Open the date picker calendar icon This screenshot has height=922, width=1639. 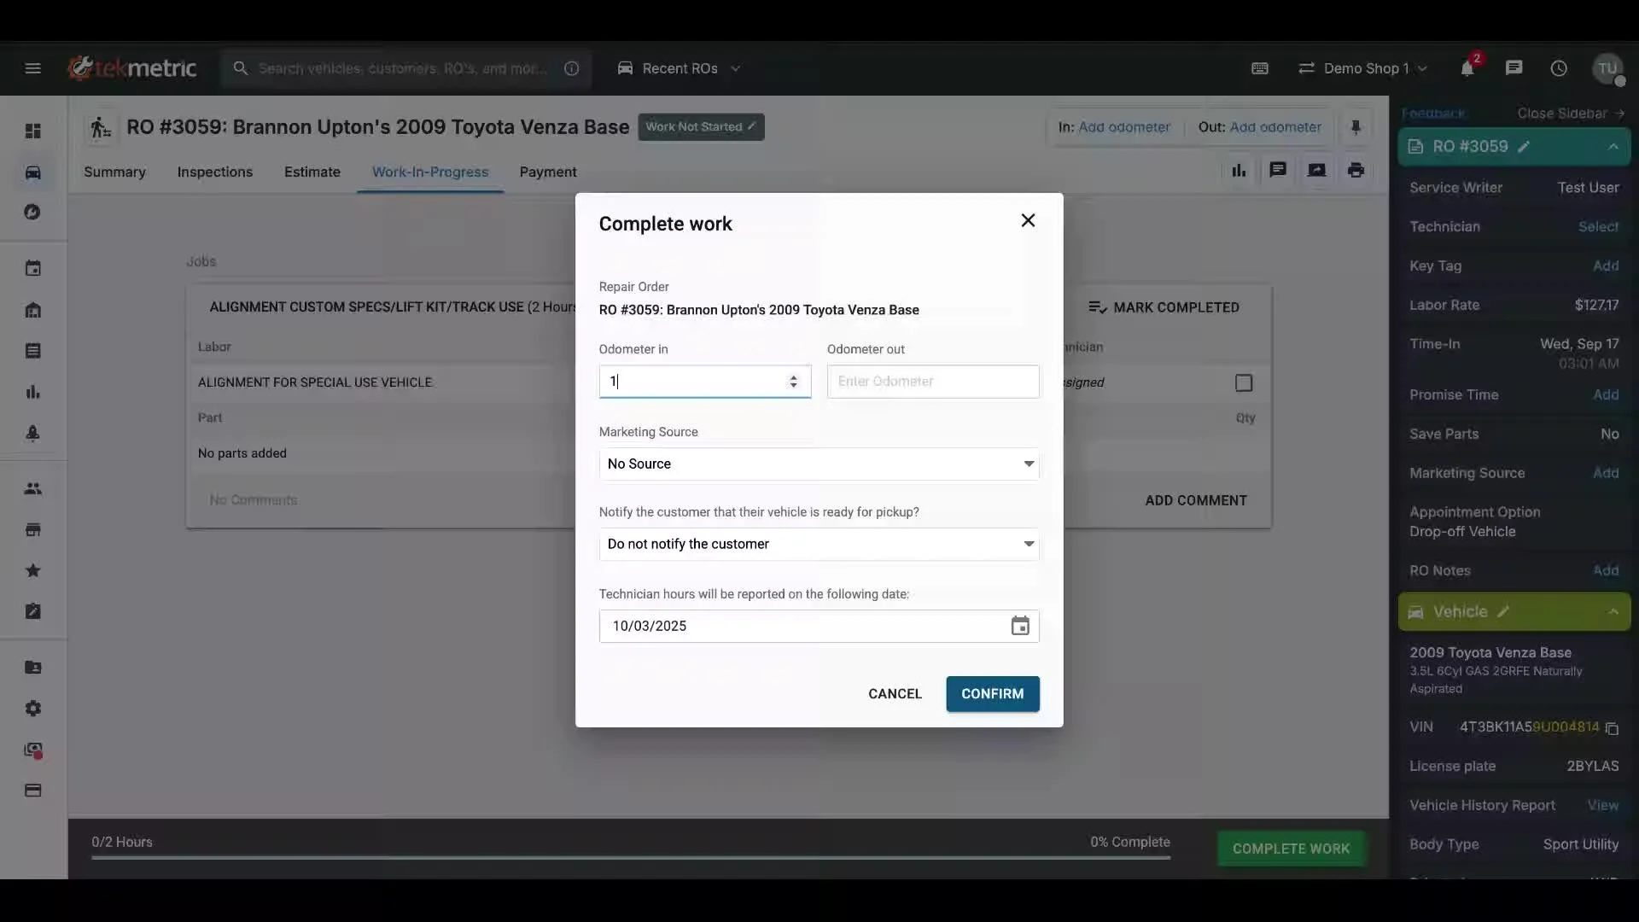[x=1019, y=626]
